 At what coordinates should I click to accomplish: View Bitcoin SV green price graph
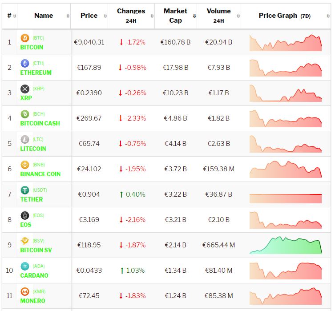coord(286,245)
